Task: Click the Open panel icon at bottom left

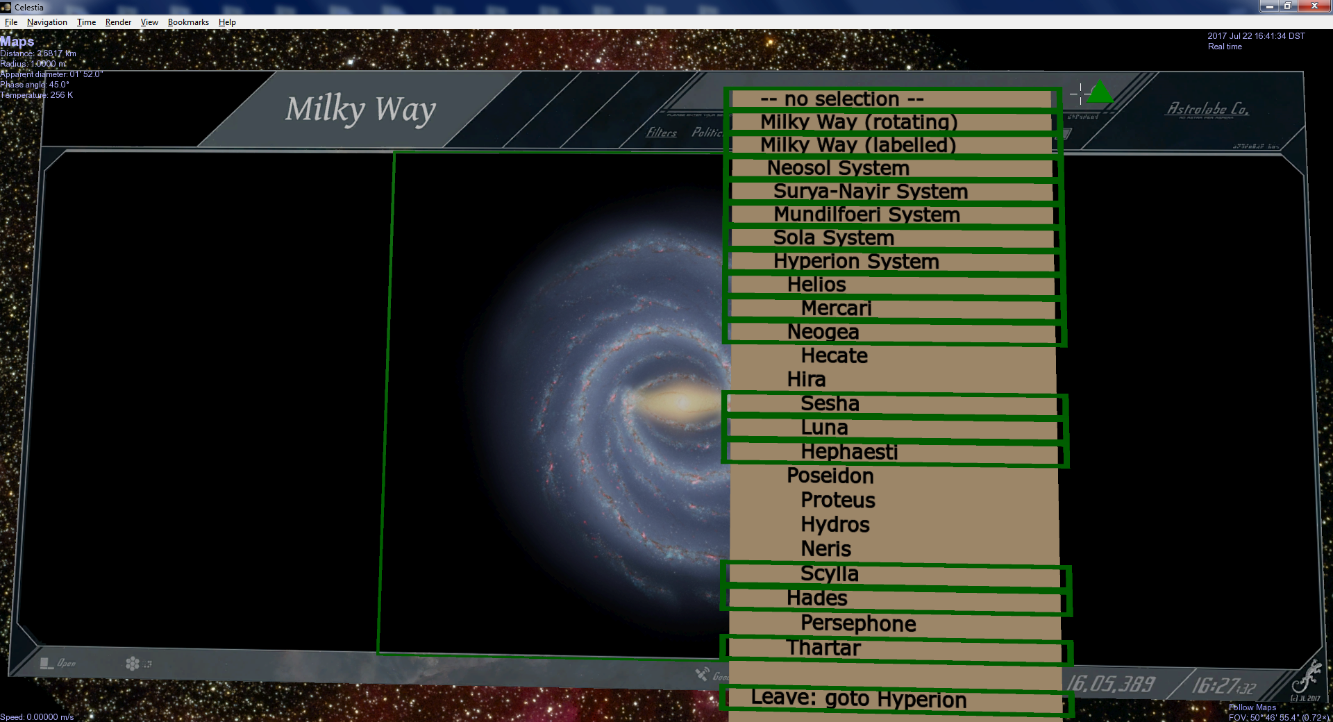Action: pos(47,663)
